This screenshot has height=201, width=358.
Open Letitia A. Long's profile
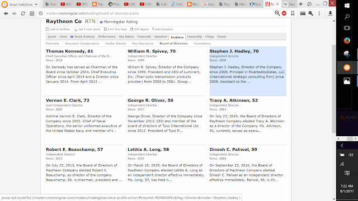tap(148, 150)
